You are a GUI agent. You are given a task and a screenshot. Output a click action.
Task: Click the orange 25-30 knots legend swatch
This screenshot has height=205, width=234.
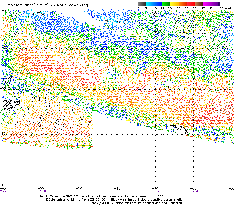pos(183,4)
